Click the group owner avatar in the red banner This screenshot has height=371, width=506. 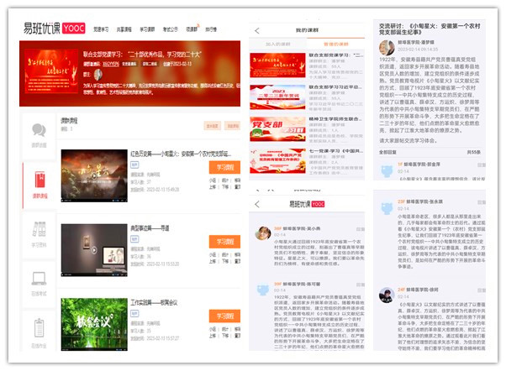click(x=98, y=74)
